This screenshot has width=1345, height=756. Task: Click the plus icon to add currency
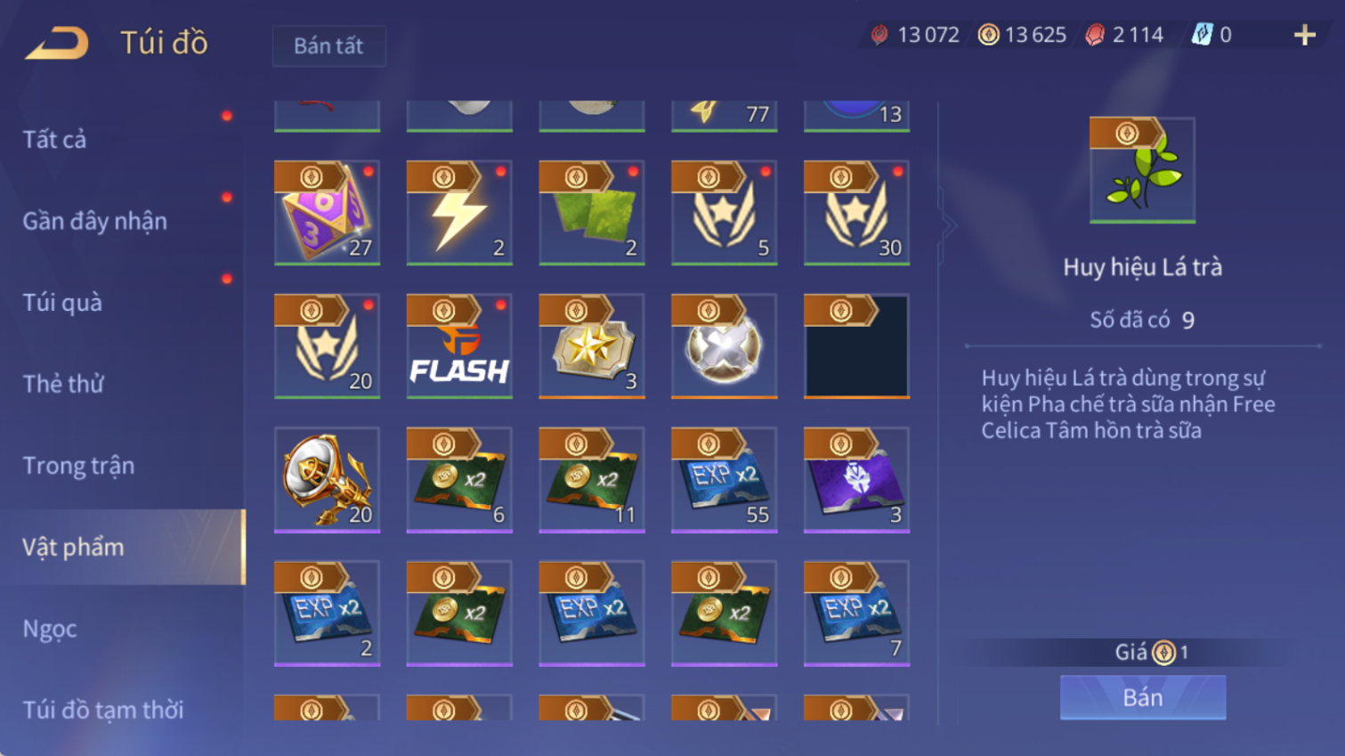pos(1305,35)
